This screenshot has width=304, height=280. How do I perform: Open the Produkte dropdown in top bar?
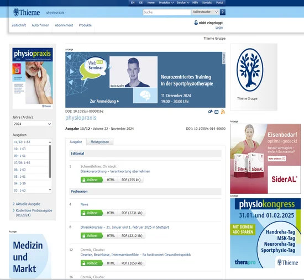(x=166, y=3)
